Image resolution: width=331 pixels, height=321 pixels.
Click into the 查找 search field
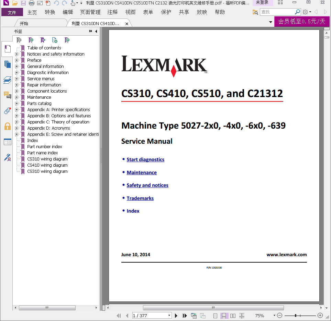pyautogui.click(x=277, y=12)
